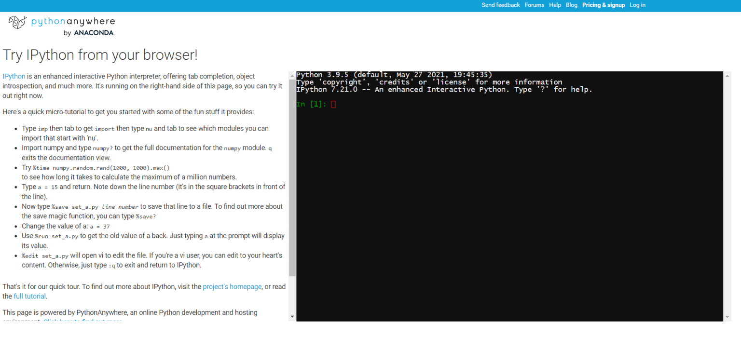The image size is (741, 350).
Task: Click the 'Try IPython from your browser!' heading
Action: point(100,55)
